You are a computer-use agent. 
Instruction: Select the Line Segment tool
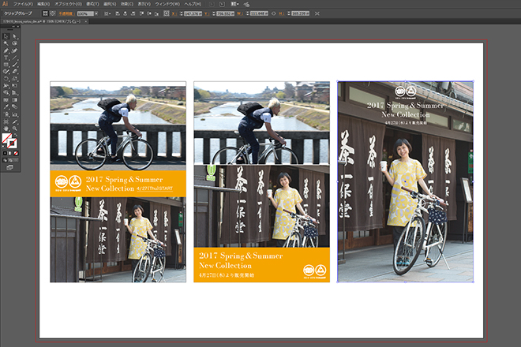click(x=15, y=58)
